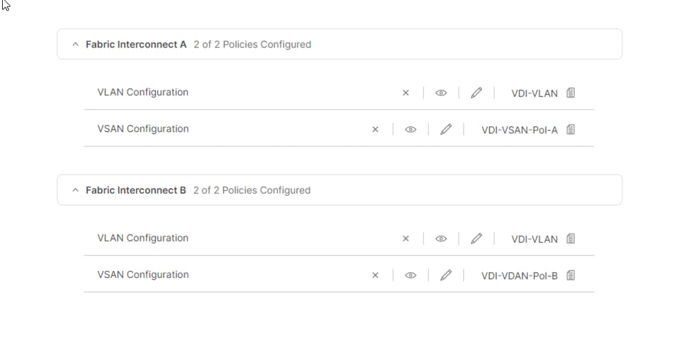This screenshot has width=692, height=345.
Task: Edit VLAN Configuration in Fabric Interconnect A
Action: pyautogui.click(x=476, y=93)
